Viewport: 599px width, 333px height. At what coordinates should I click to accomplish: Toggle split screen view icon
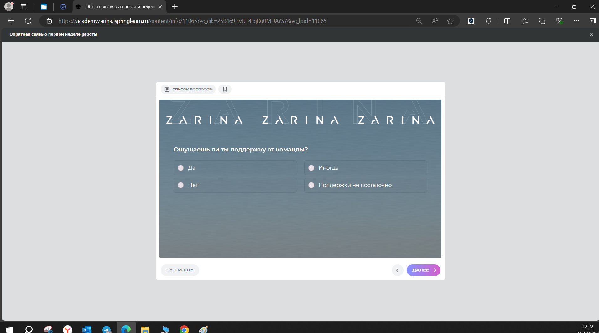507,21
